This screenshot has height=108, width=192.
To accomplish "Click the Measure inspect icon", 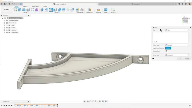I will point(98,10).
